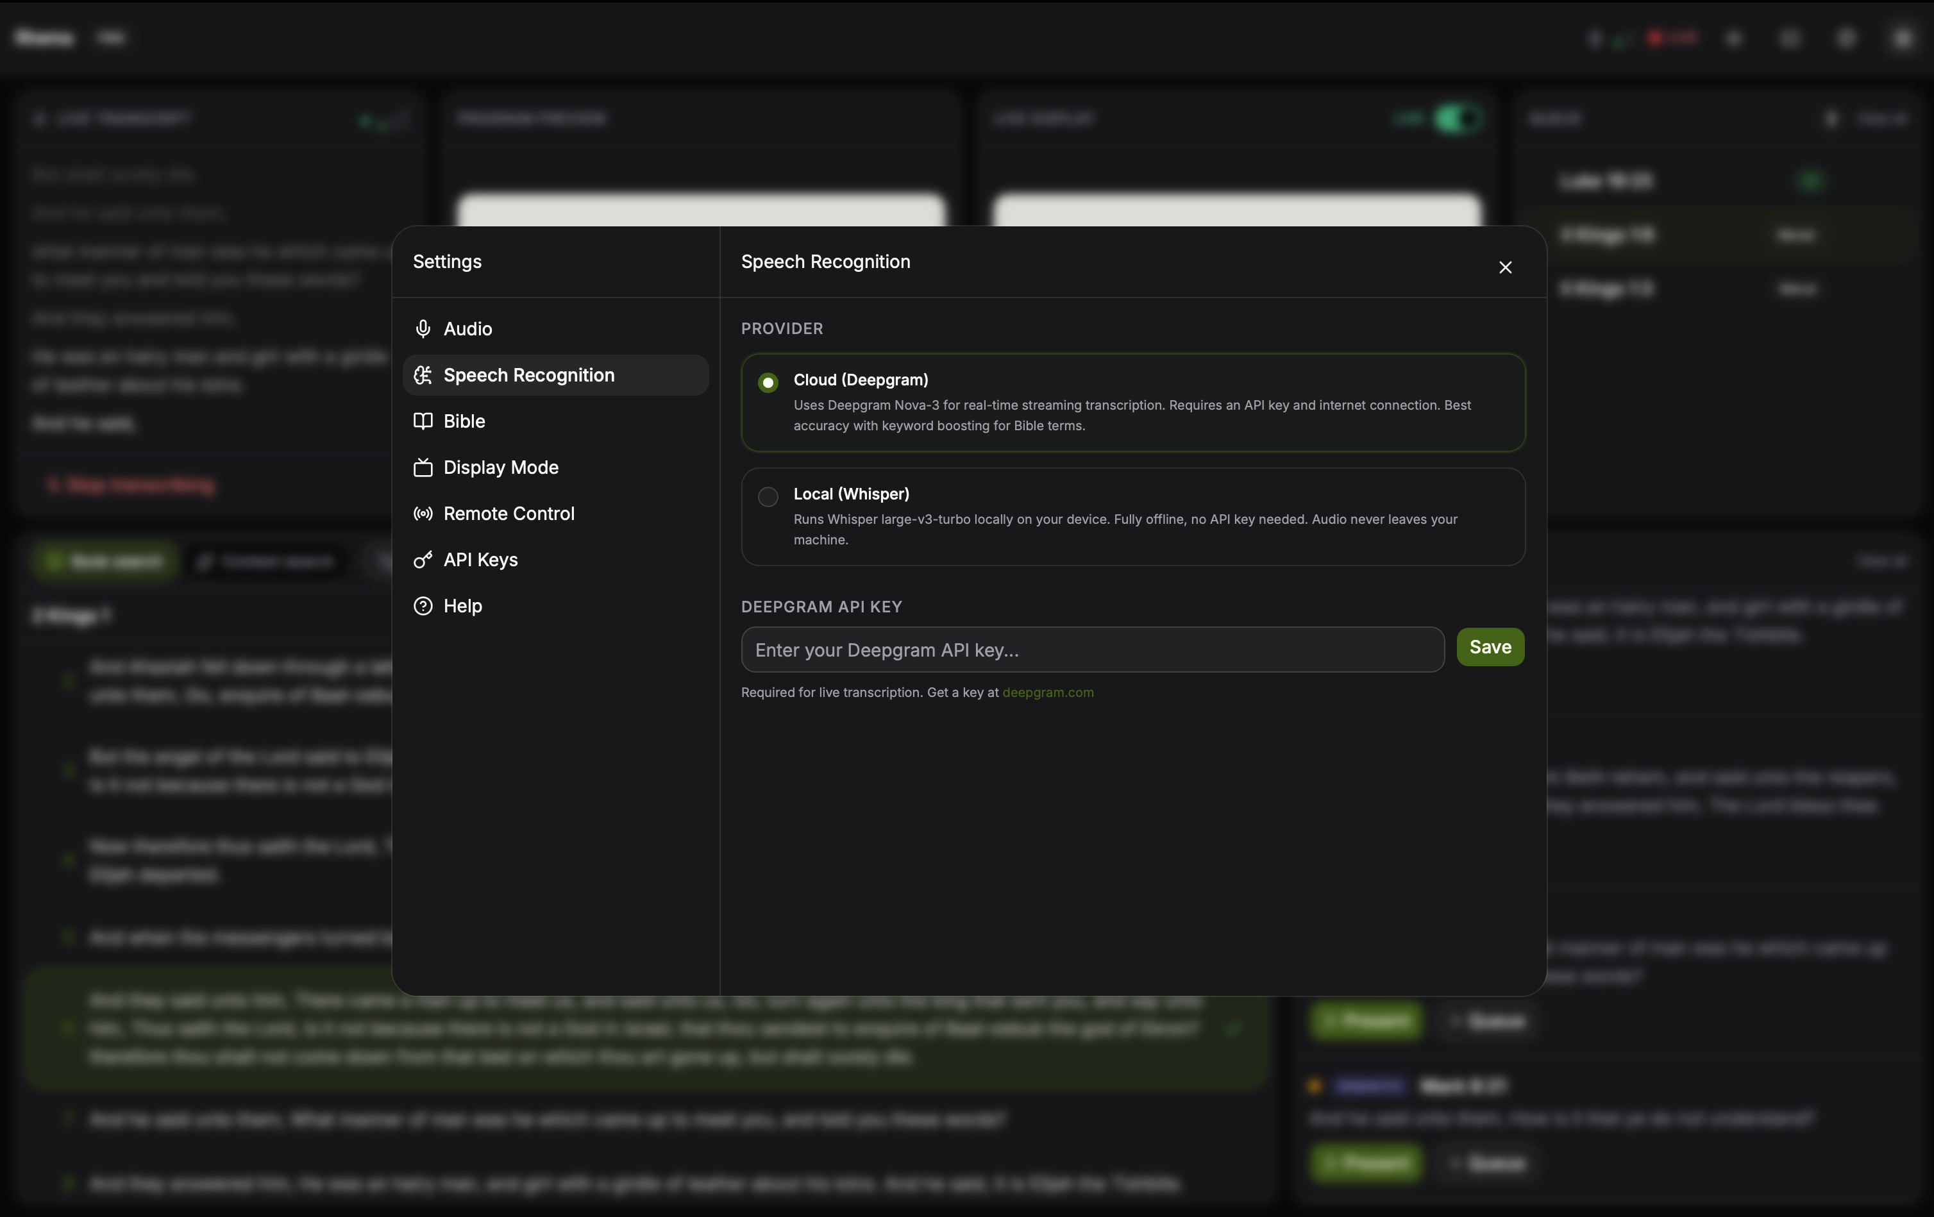Focus the Deepgram API key input field

[1092, 650]
